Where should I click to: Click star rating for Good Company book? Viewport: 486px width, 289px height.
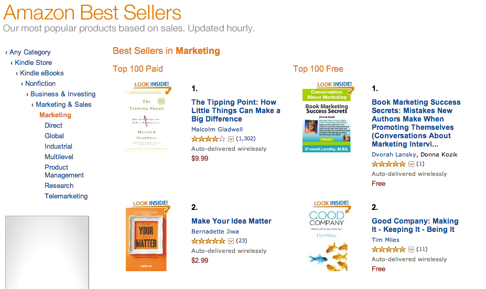click(388, 249)
